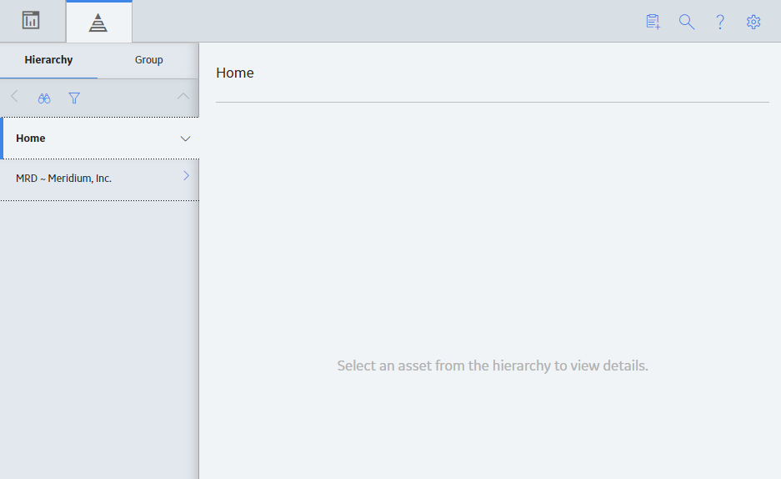Click the clipboard add-record icon
Screen dimensions: 781x479
pos(653,22)
